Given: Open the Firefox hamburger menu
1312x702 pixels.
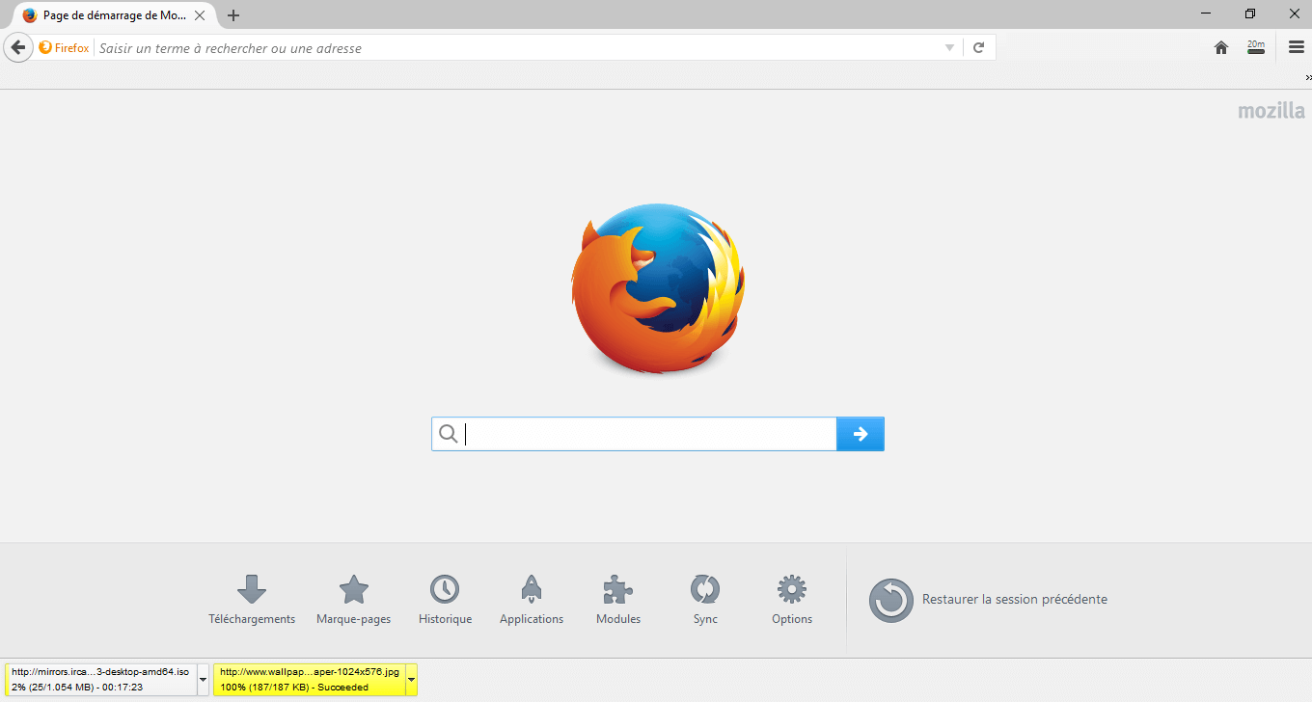Looking at the screenshot, I should (x=1297, y=47).
